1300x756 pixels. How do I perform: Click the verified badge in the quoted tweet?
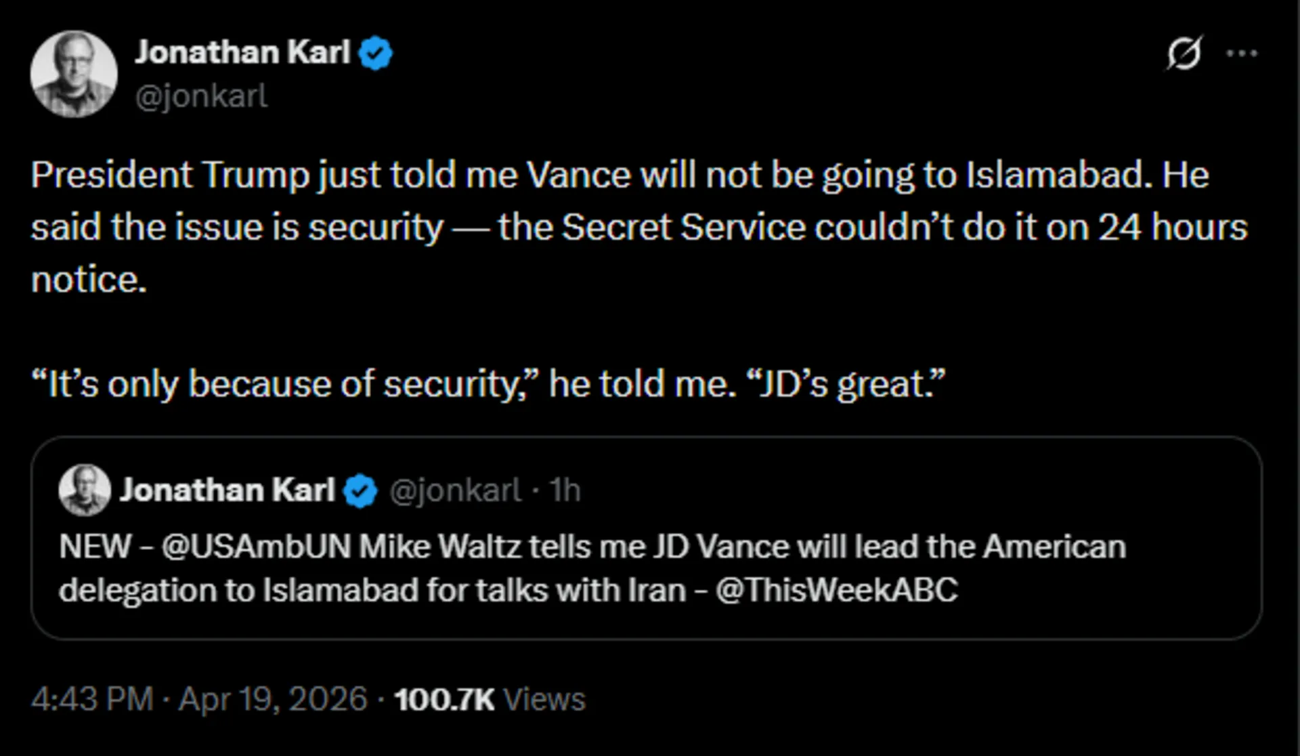(360, 490)
